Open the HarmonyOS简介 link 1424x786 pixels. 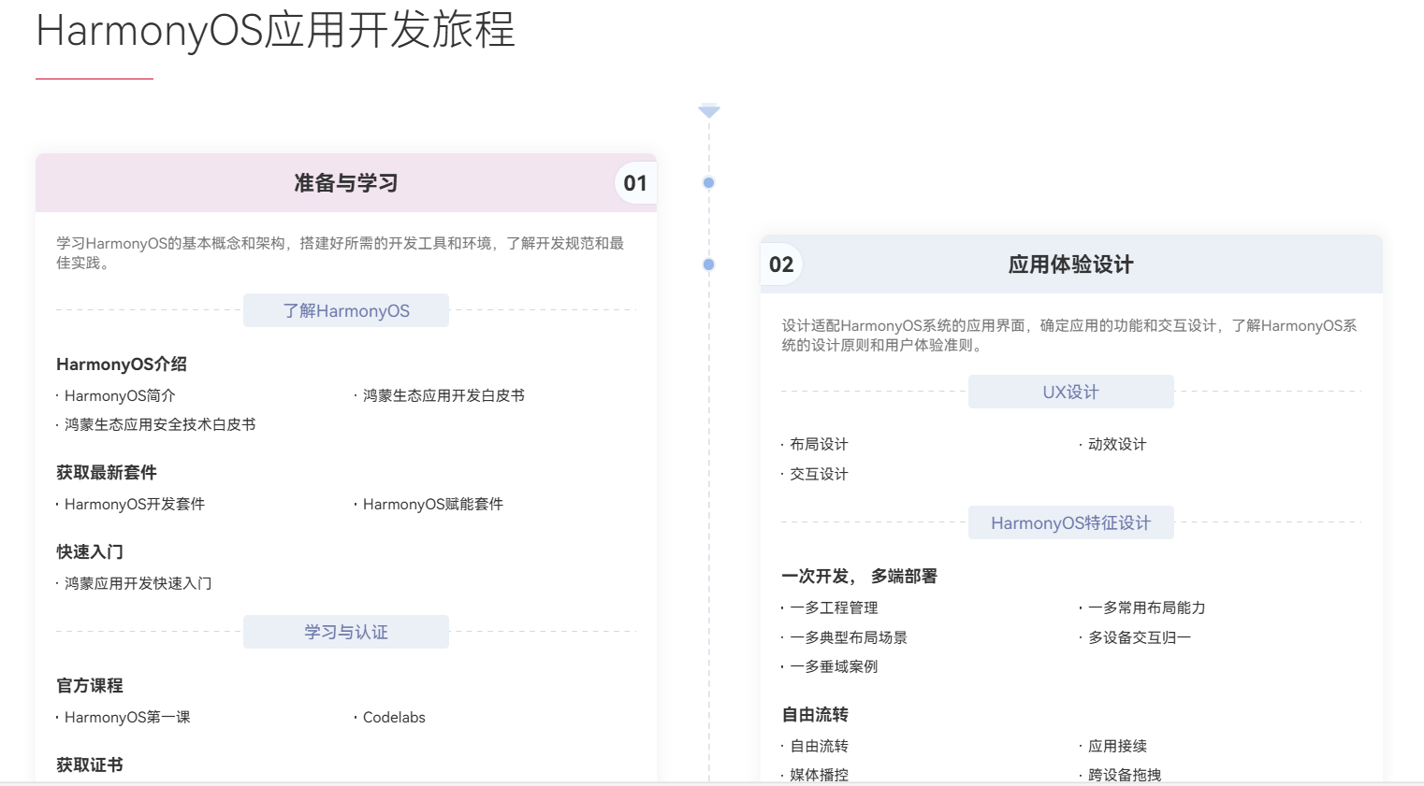pyautogui.click(x=120, y=396)
